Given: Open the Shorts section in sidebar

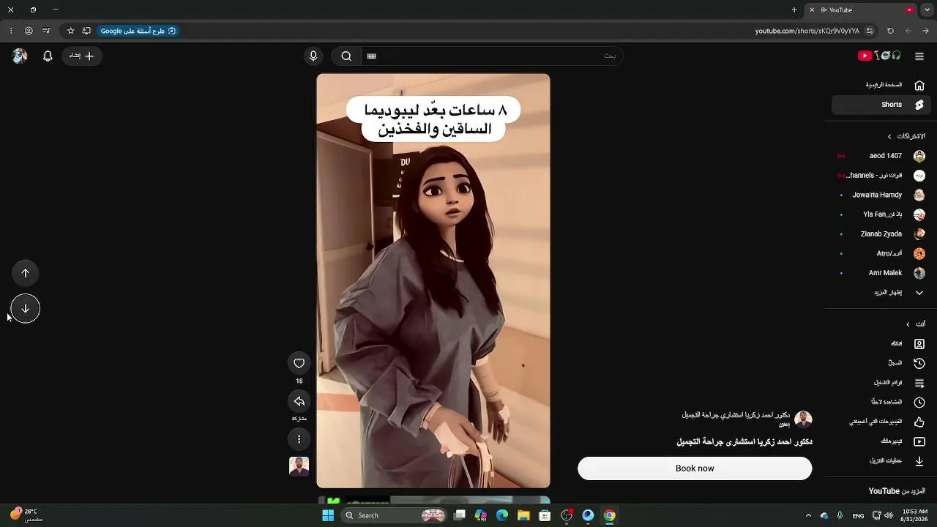Looking at the screenshot, I should pyautogui.click(x=881, y=105).
